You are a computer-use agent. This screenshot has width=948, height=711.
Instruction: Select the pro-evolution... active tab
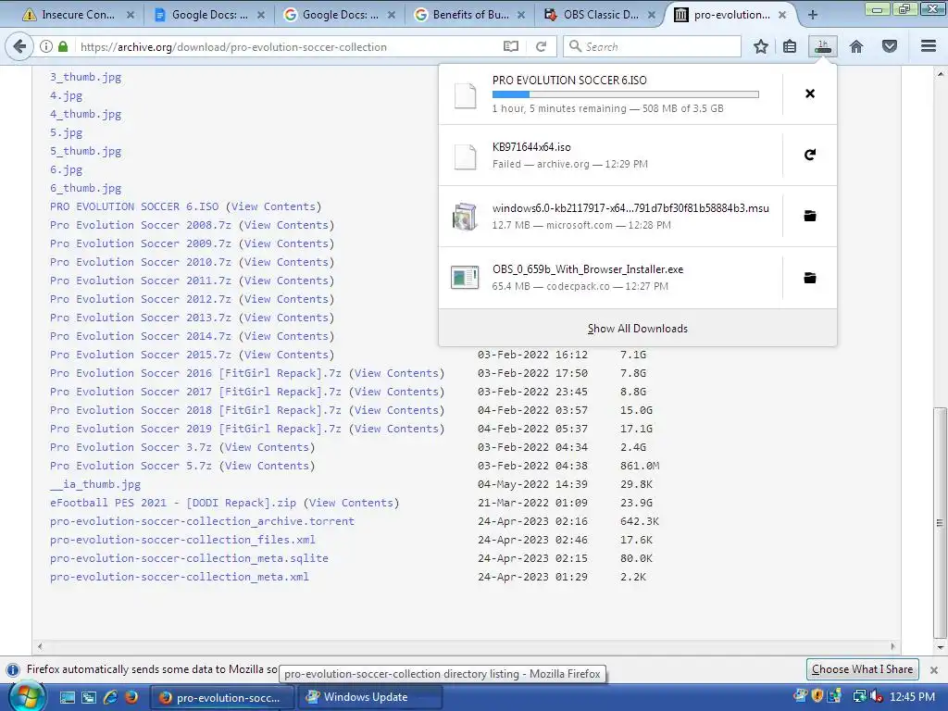[x=730, y=15]
